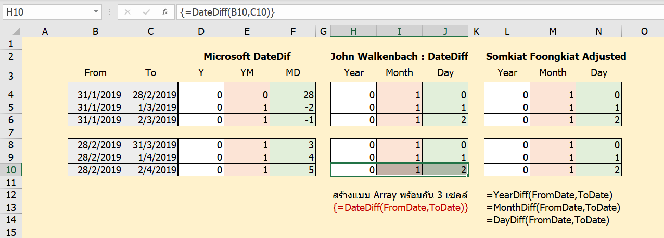664x238 pixels.
Task: Select column H header
Action: coord(354,32)
